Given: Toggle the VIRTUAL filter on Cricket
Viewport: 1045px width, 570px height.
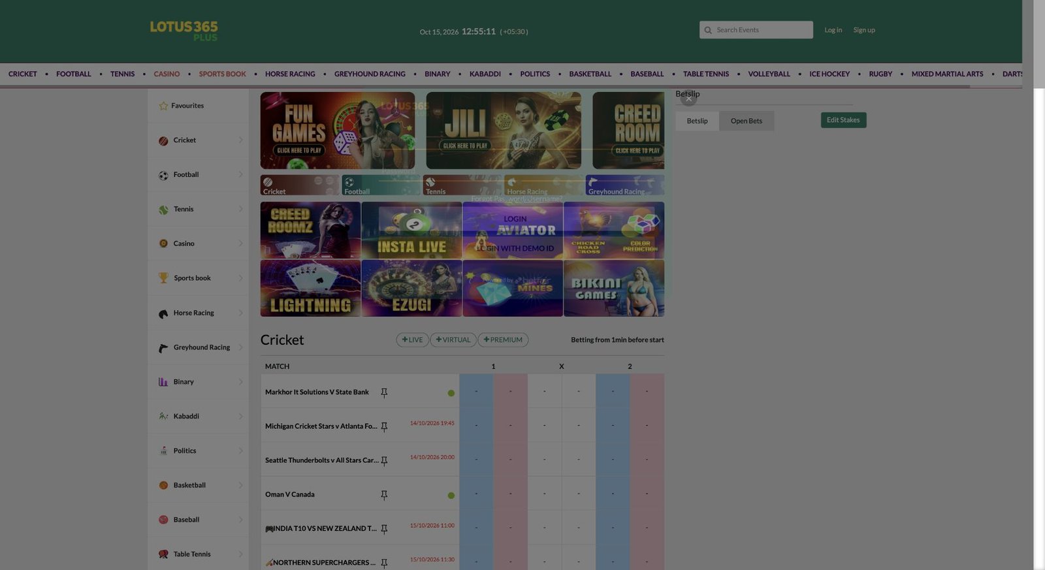Looking at the screenshot, I should tap(453, 340).
